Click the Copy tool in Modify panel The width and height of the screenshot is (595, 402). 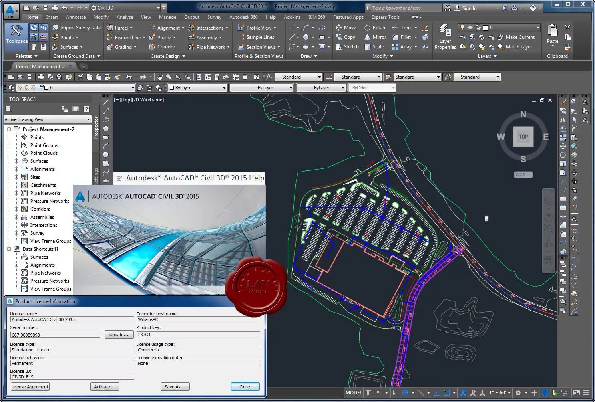coord(345,37)
